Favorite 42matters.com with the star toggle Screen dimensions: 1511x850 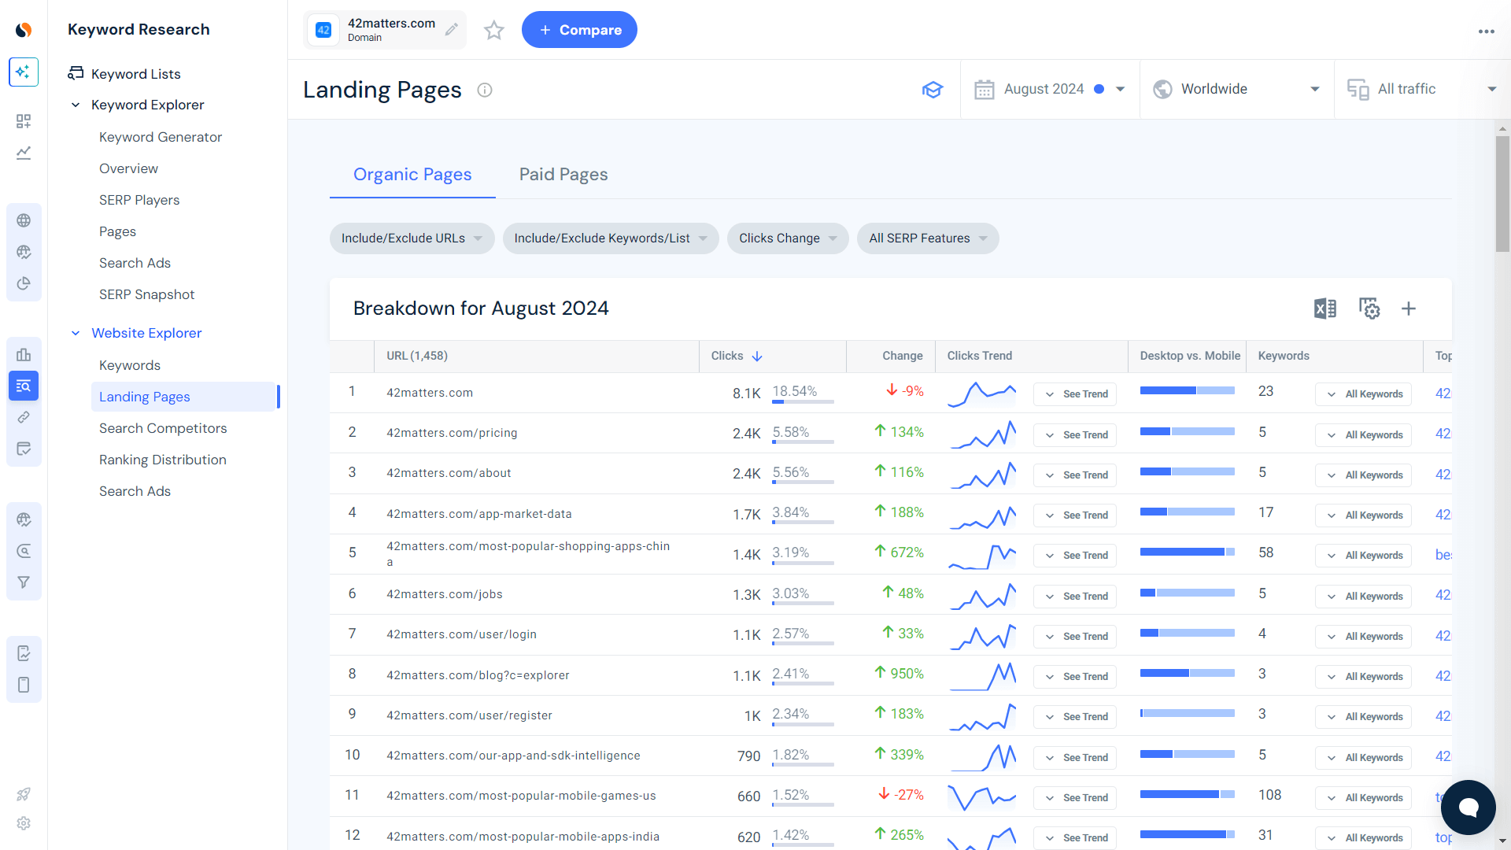point(493,29)
